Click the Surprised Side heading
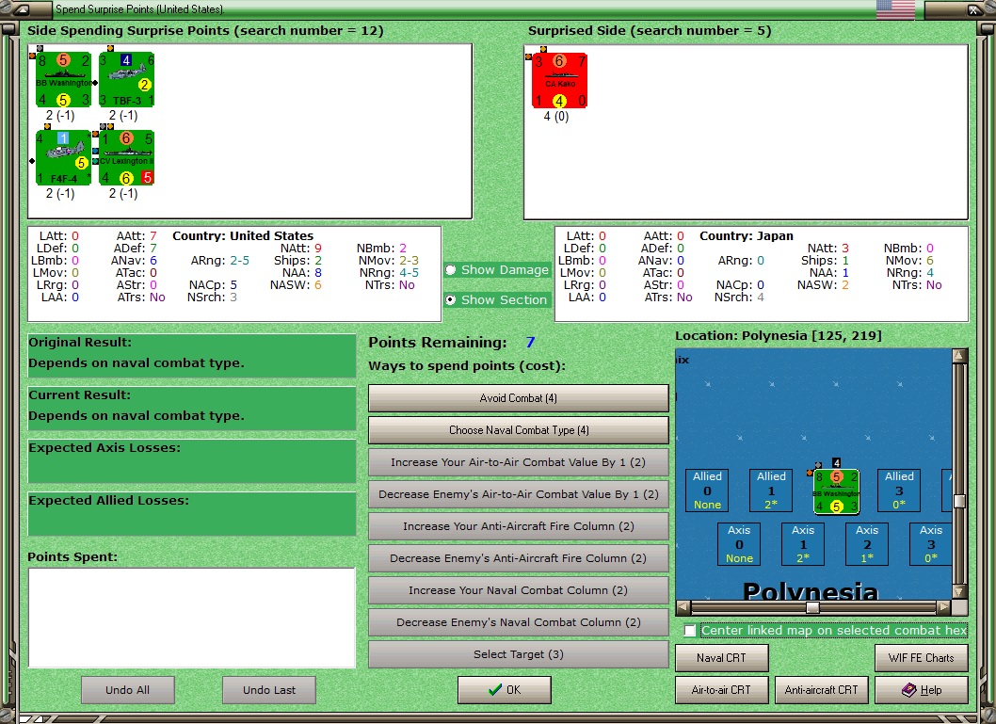 650,30
